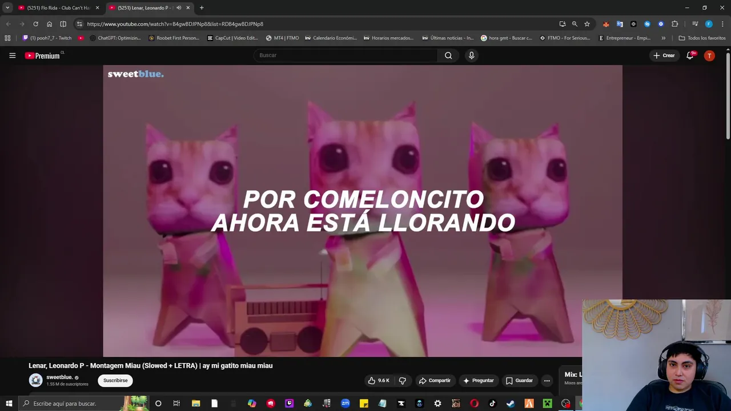Go to Chrome home page icon
The width and height of the screenshot is (731, 411).
point(49,24)
